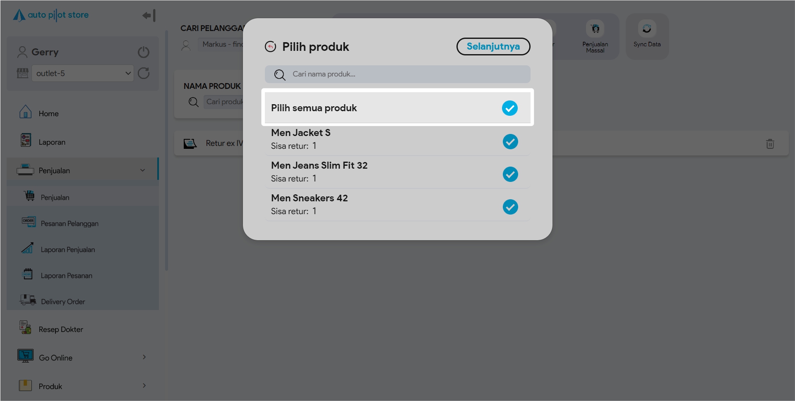
Task: Toggle the Pilih semua produk checkbox
Action: click(509, 108)
